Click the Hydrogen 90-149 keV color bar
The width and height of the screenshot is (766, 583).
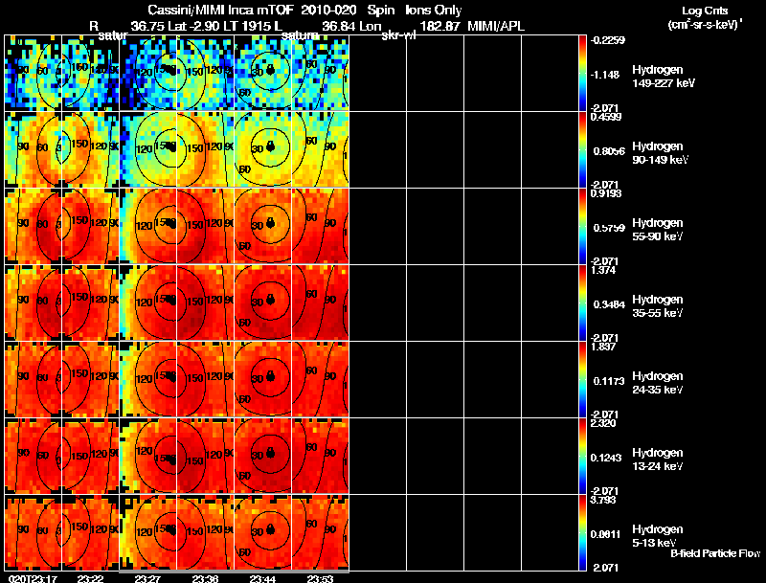point(582,149)
